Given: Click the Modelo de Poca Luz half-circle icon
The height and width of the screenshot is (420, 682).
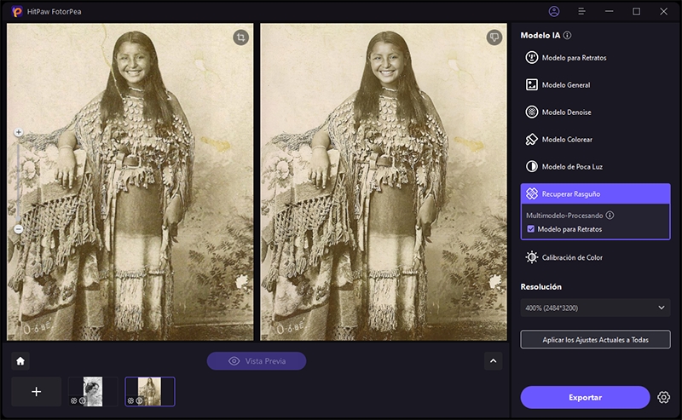Looking at the screenshot, I should click(531, 166).
